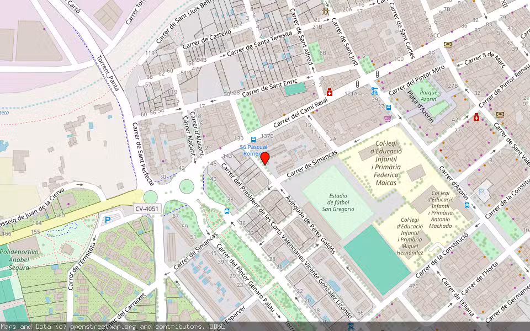Click the optician icon along Carrer de Pintor Renau
The height and width of the screenshot is (331, 530).
click(x=500, y=113)
